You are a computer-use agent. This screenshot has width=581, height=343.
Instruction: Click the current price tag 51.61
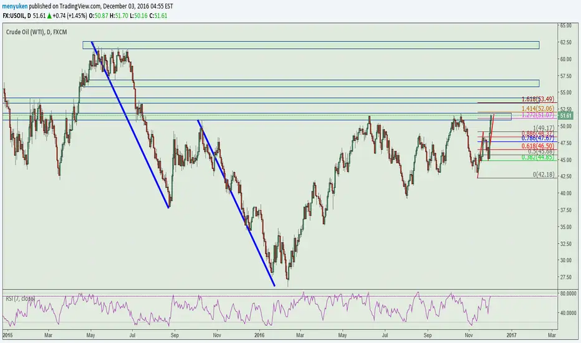(566, 116)
